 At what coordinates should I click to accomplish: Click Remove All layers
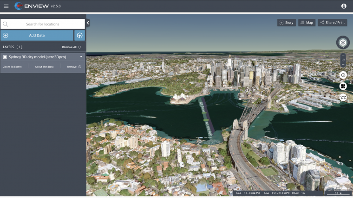[x=72, y=47]
